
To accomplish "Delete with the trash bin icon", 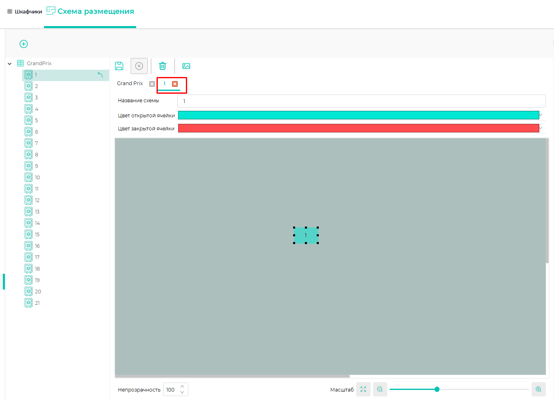I will tap(163, 66).
